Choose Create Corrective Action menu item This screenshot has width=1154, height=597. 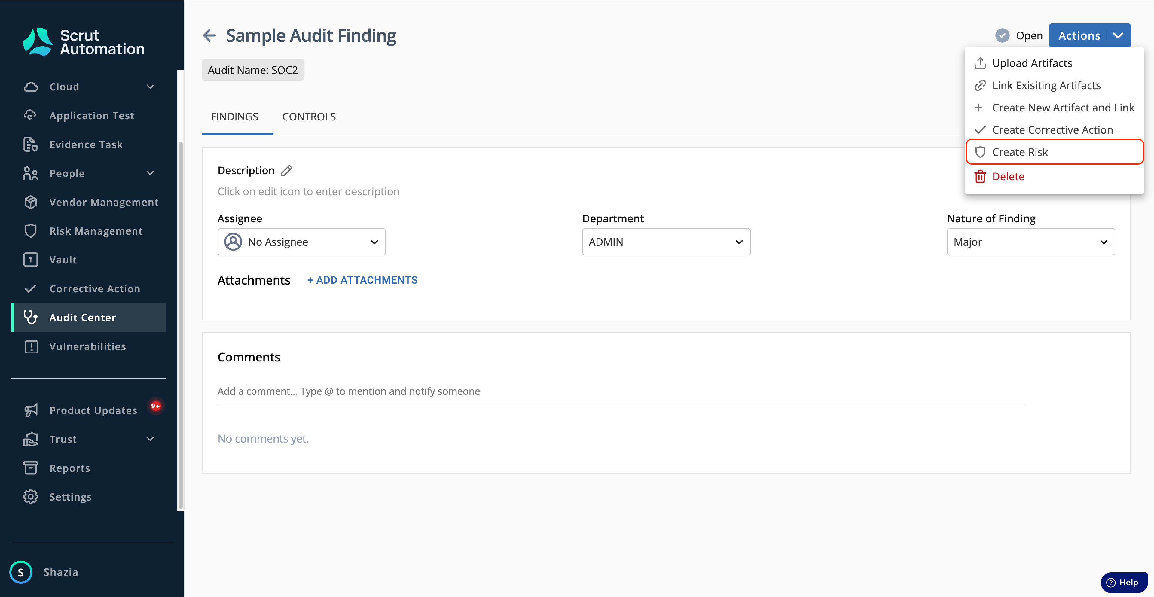[1054, 130]
